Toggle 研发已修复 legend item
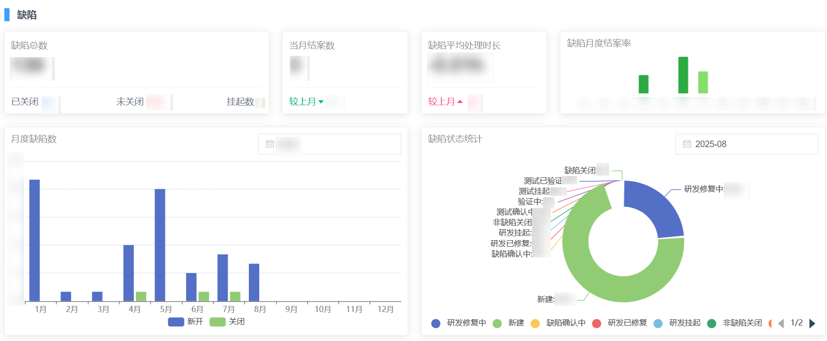Screen dimensions: 827x341 pos(620,323)
